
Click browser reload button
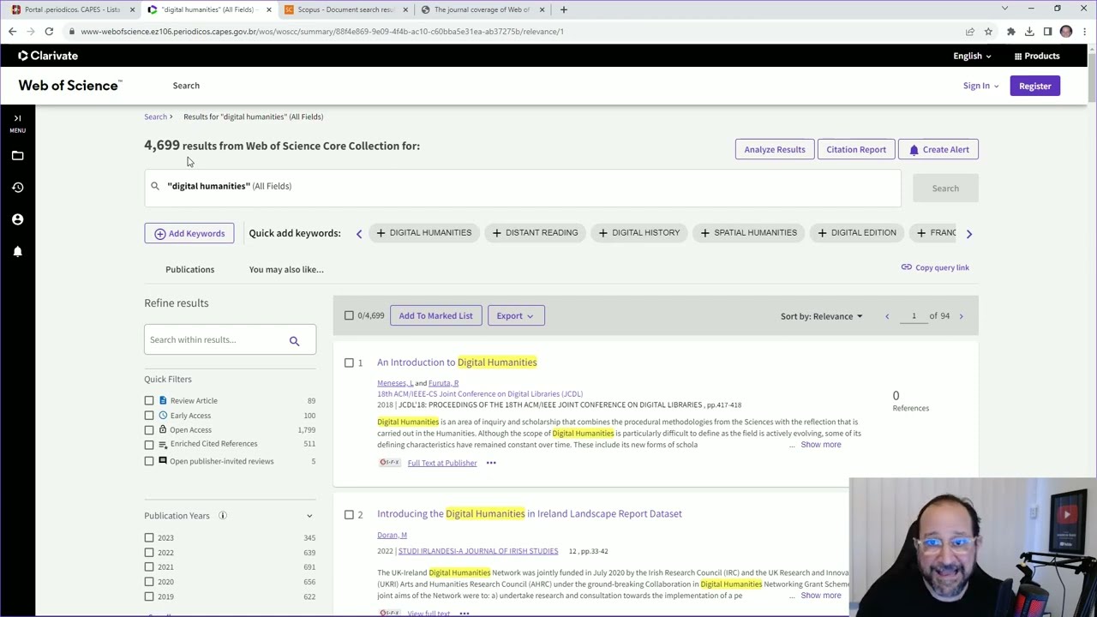tap(49, 32)
